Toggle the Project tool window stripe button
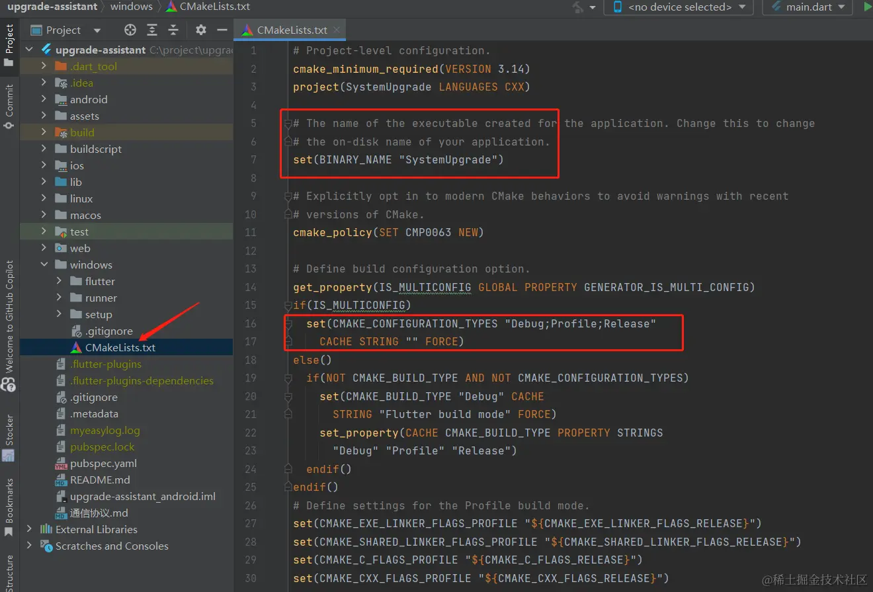 point(9,45)
